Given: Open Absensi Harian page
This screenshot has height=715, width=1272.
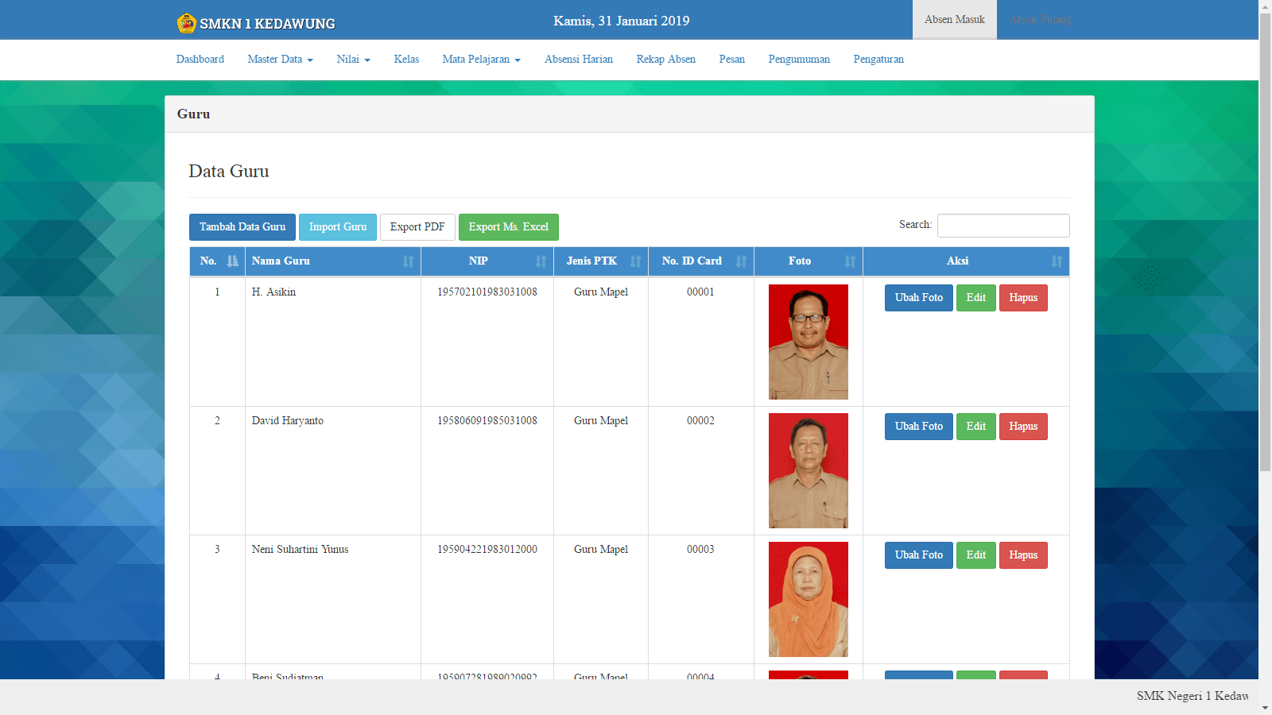Looking at the screenshot, I should 579,60.
